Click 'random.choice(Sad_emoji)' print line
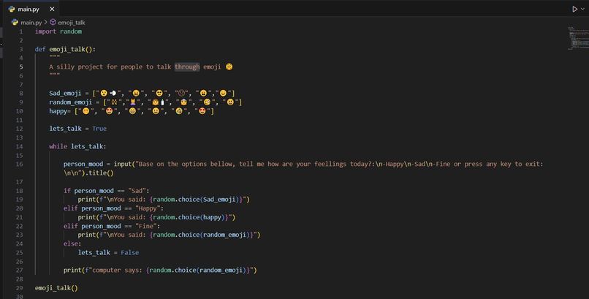This screenshot has width=589, height=299. (164, 200)
